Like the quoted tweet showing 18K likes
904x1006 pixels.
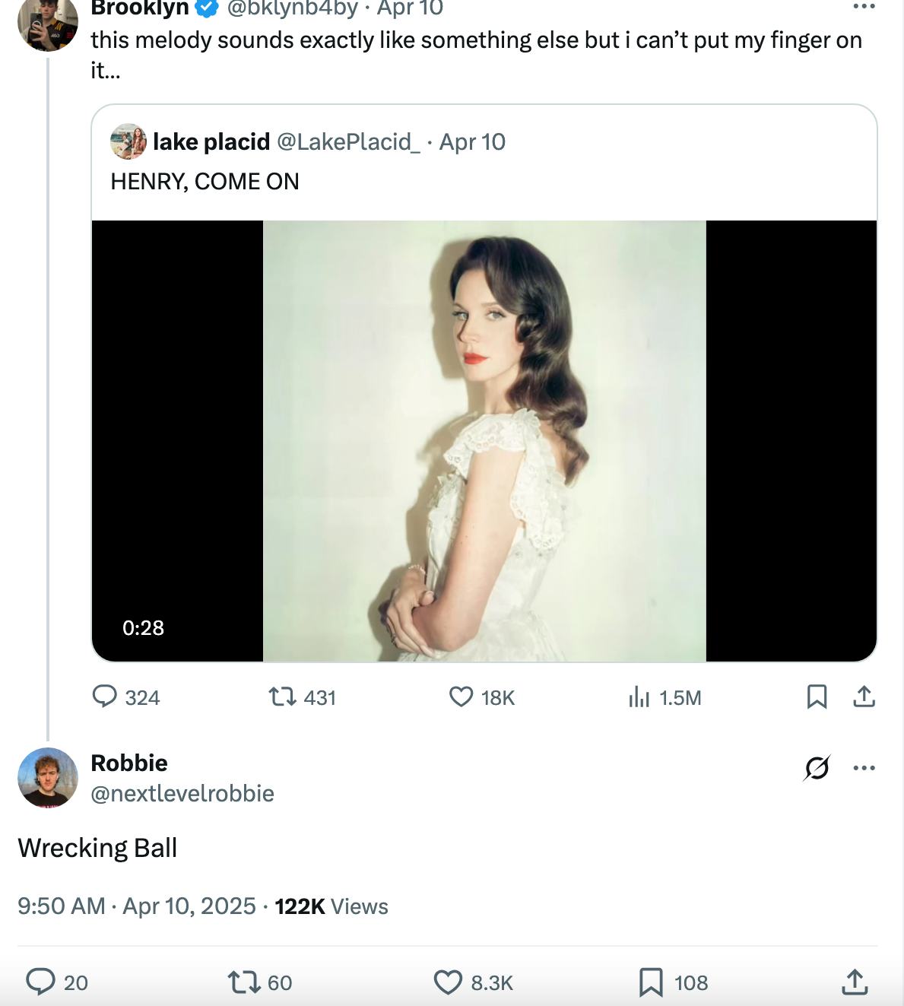462,697
